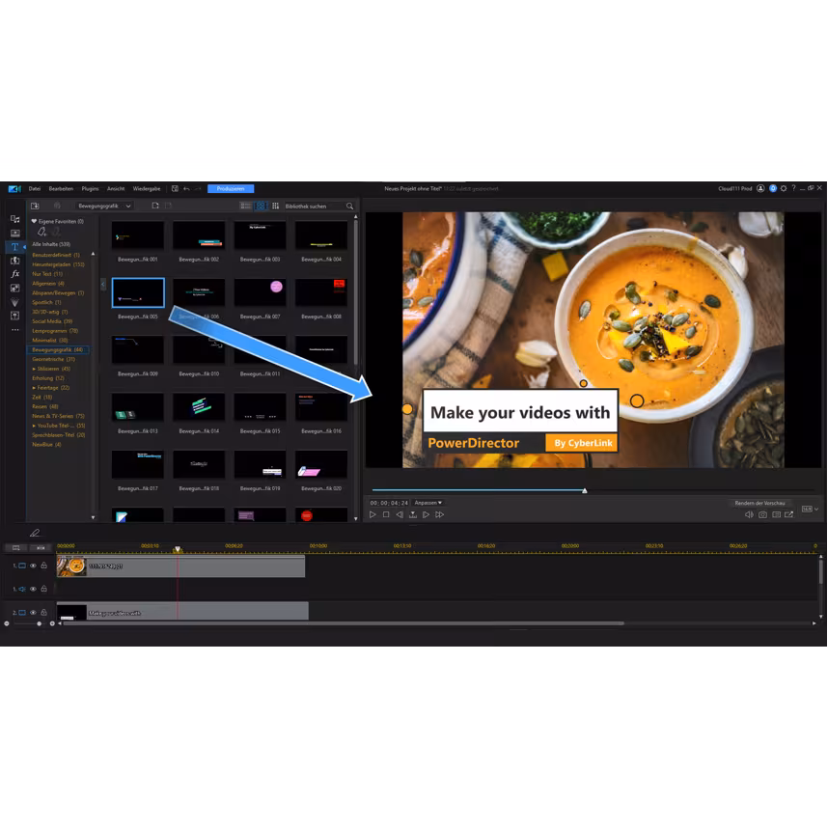This screenshot has width=828, height=828.
Task: Click the Rendern der Vorschau button
Action: (759, 503)
